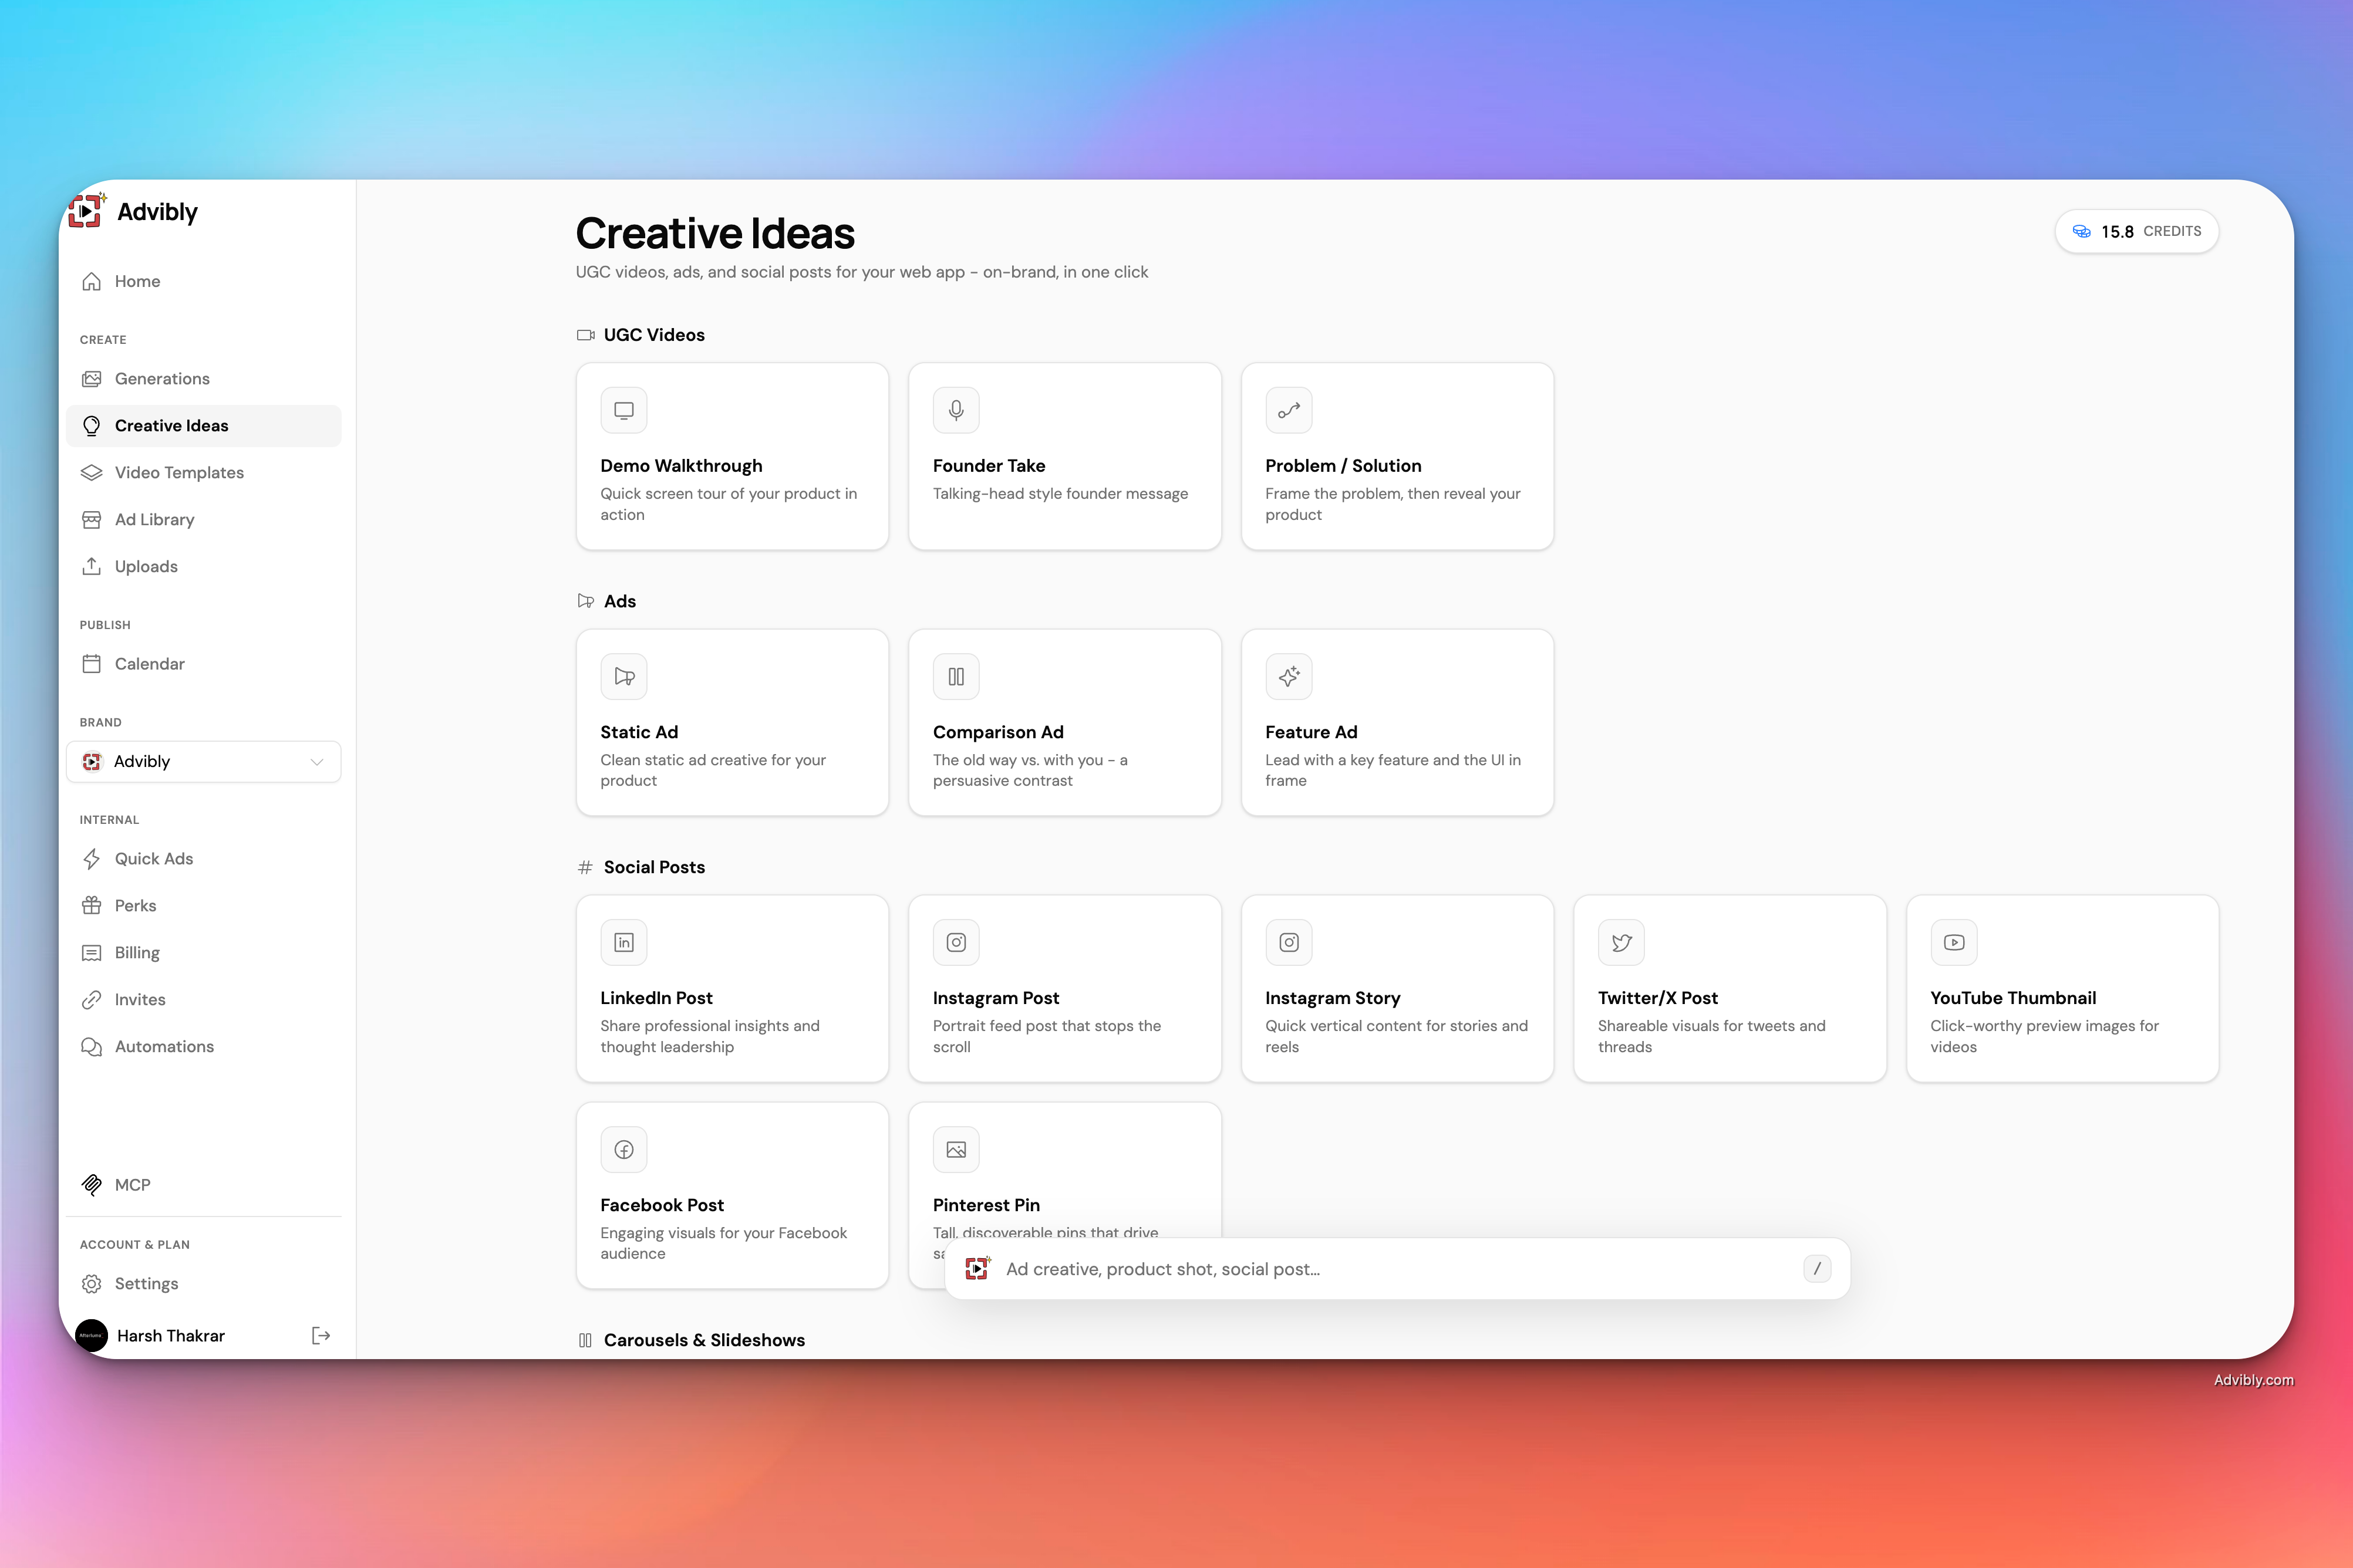The width and height of the screenshot is (2353, 1568).
Task: Select the YouTube Thumbnail play icon
Action: tap(1954, 942)
